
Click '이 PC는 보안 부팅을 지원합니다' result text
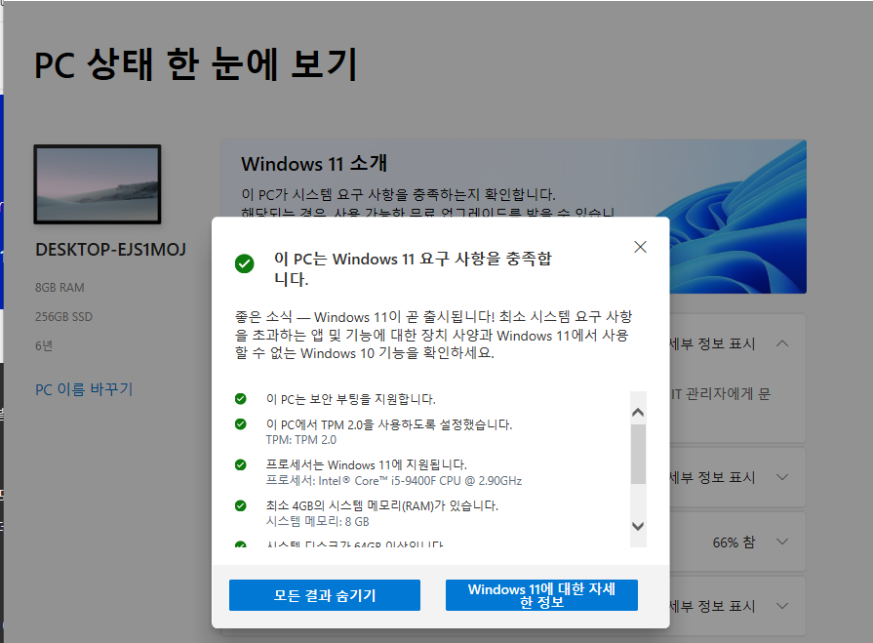click(351, 399)
